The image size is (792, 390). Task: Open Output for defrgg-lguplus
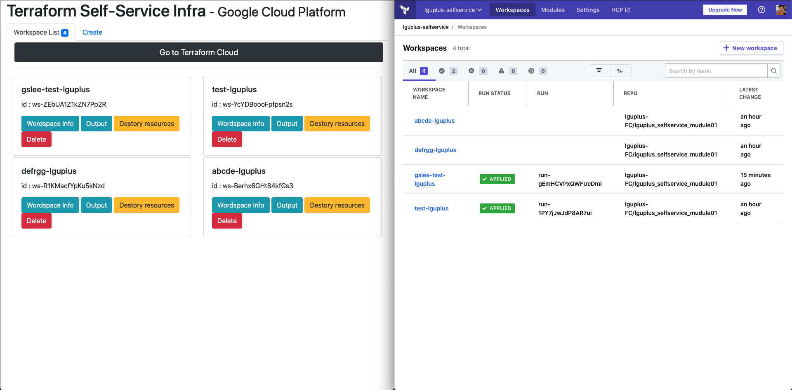[97, 205]
